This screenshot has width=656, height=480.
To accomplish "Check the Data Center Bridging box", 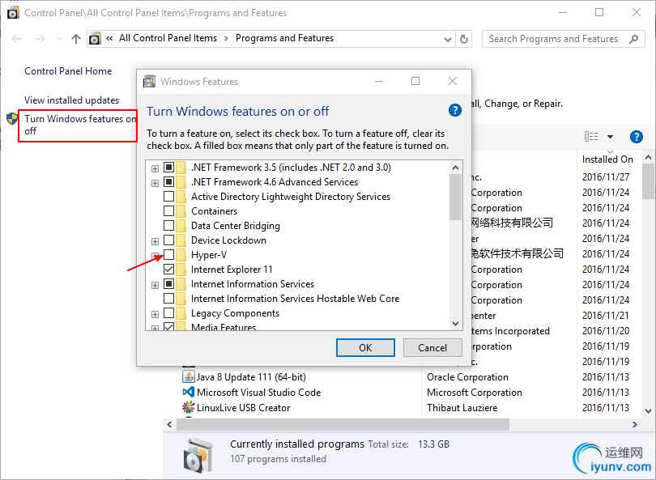I will click(x=168, y=225).
